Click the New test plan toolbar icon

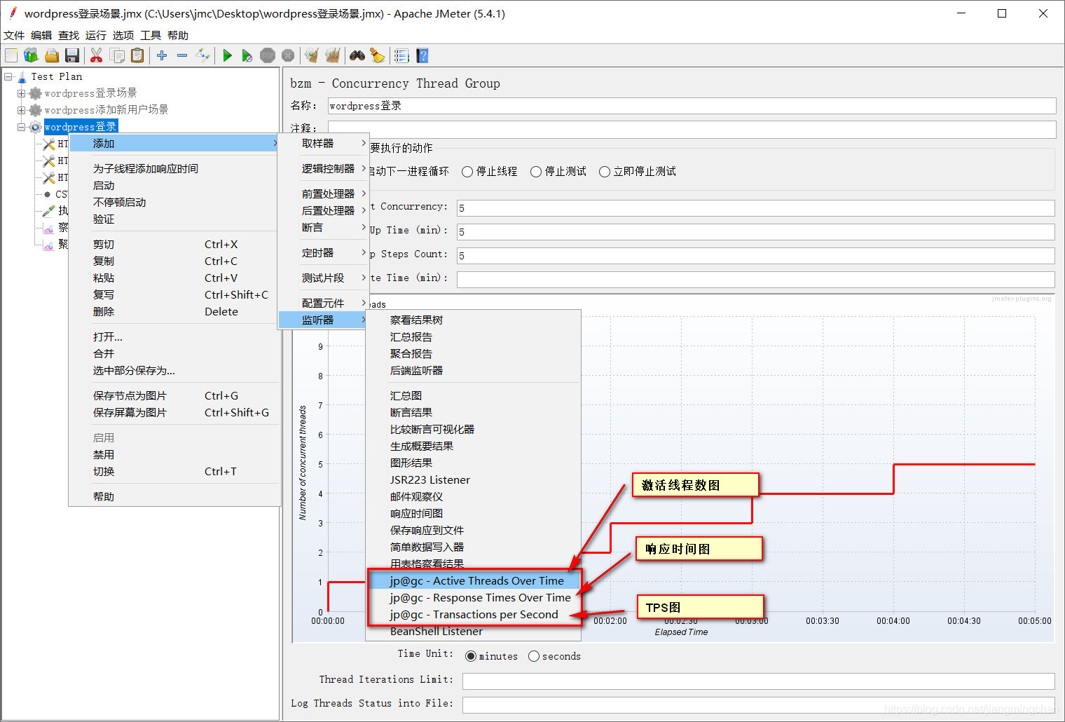[x=11, y=55]
